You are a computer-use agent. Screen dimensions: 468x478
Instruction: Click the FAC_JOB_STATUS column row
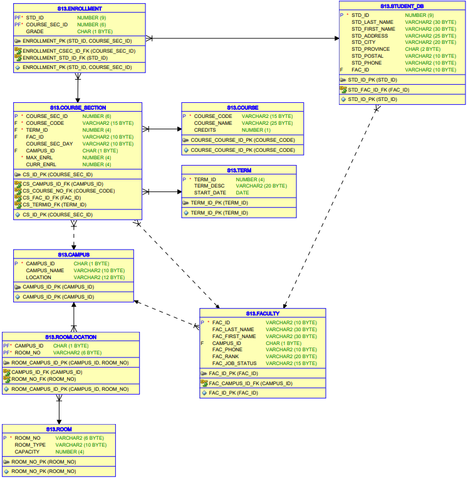[x=263, y=364]
